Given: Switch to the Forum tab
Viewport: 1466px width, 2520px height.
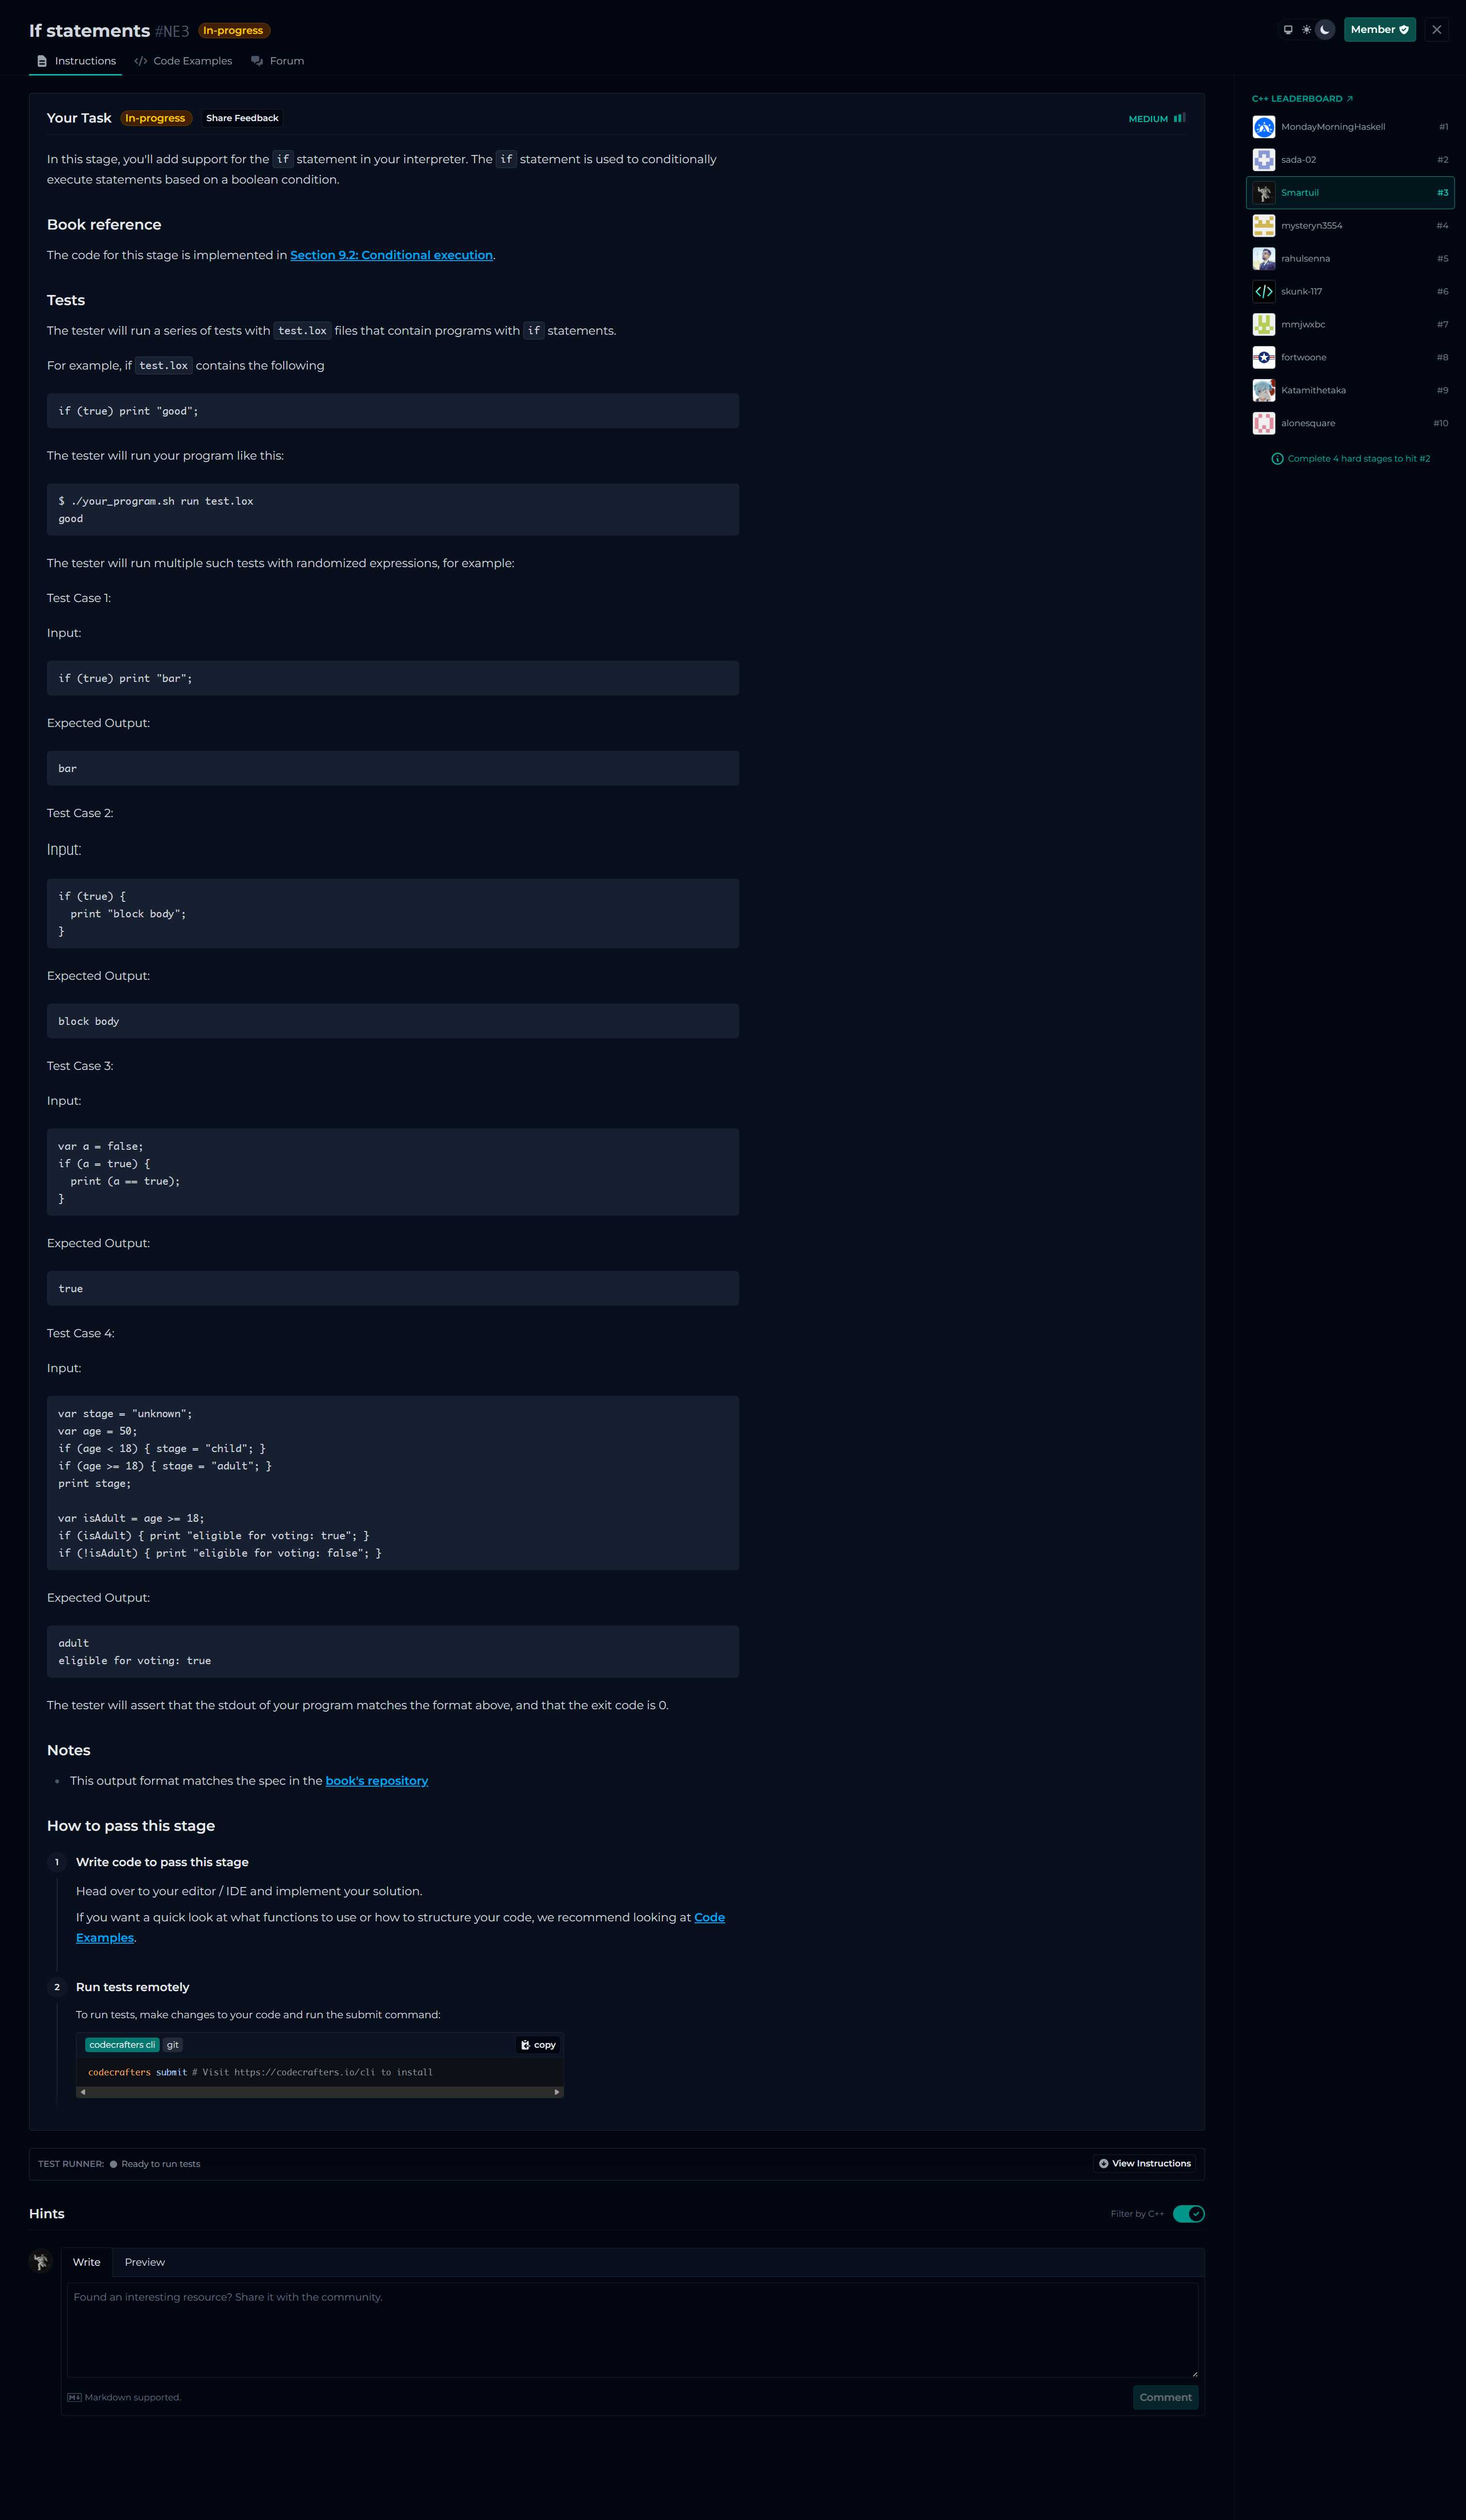Looking at the screenshot, I should coord(278,61).
